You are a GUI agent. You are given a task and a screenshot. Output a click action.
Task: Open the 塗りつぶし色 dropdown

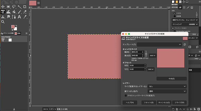click(167, 91)
